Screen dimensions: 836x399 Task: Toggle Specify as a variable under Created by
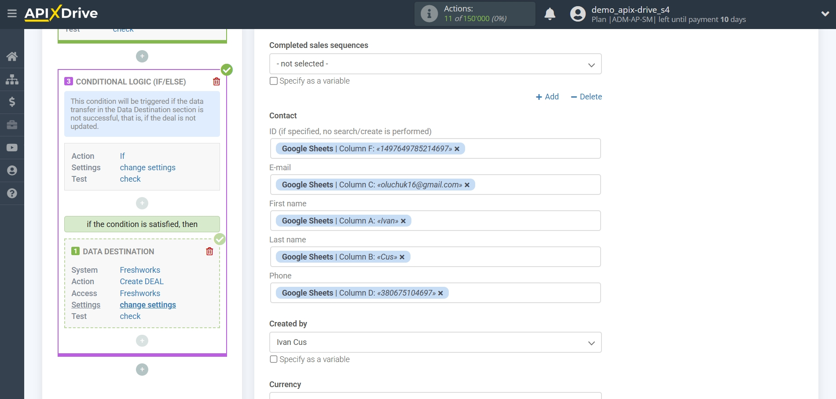point(273,359)
